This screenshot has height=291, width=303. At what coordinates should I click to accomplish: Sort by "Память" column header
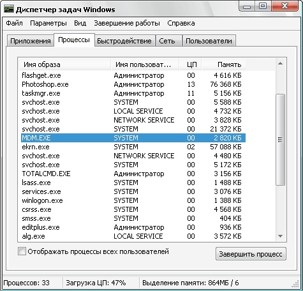point(223,64)
